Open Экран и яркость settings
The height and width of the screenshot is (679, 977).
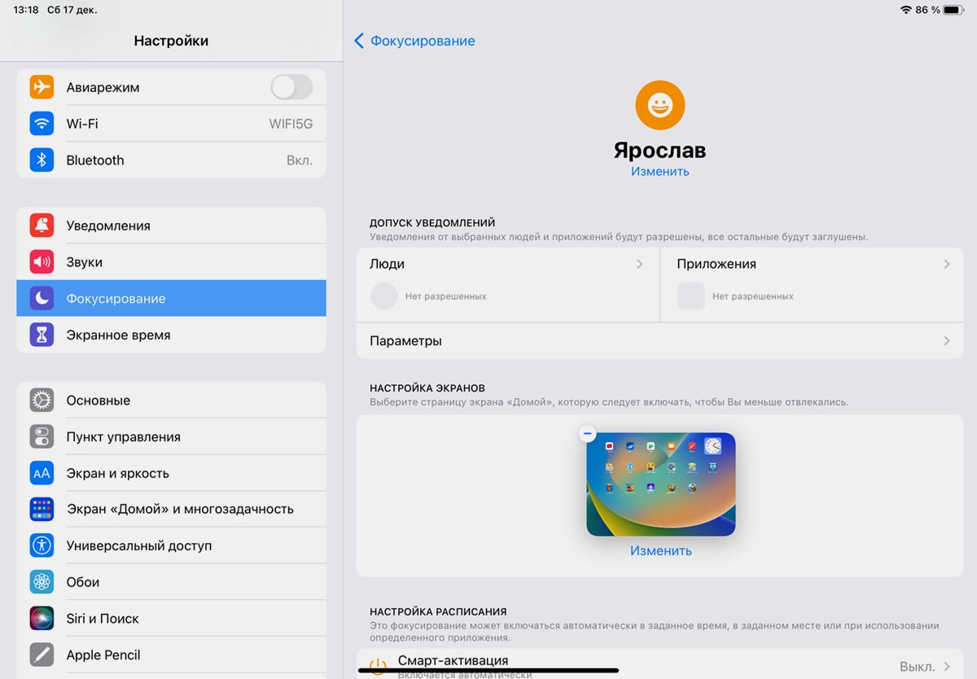[x=171, y=473]
